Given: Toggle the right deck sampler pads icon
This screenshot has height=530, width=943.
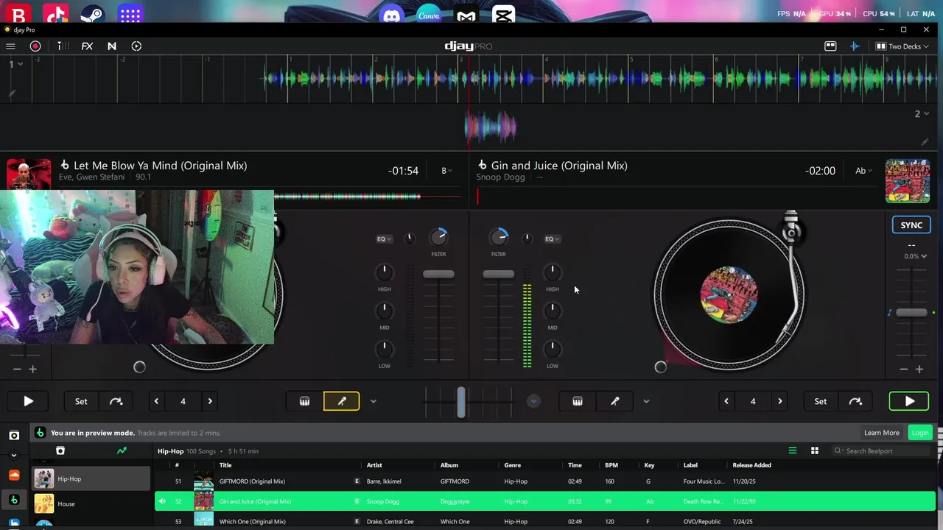Looking at the screenshot, I should pyautogui.click(x=578, y=401).
